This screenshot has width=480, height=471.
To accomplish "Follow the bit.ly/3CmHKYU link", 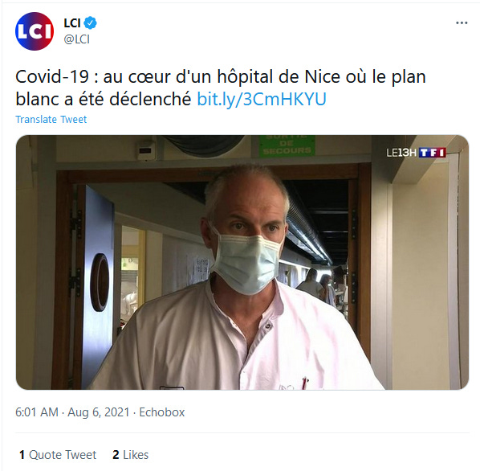I will (262, 100).
